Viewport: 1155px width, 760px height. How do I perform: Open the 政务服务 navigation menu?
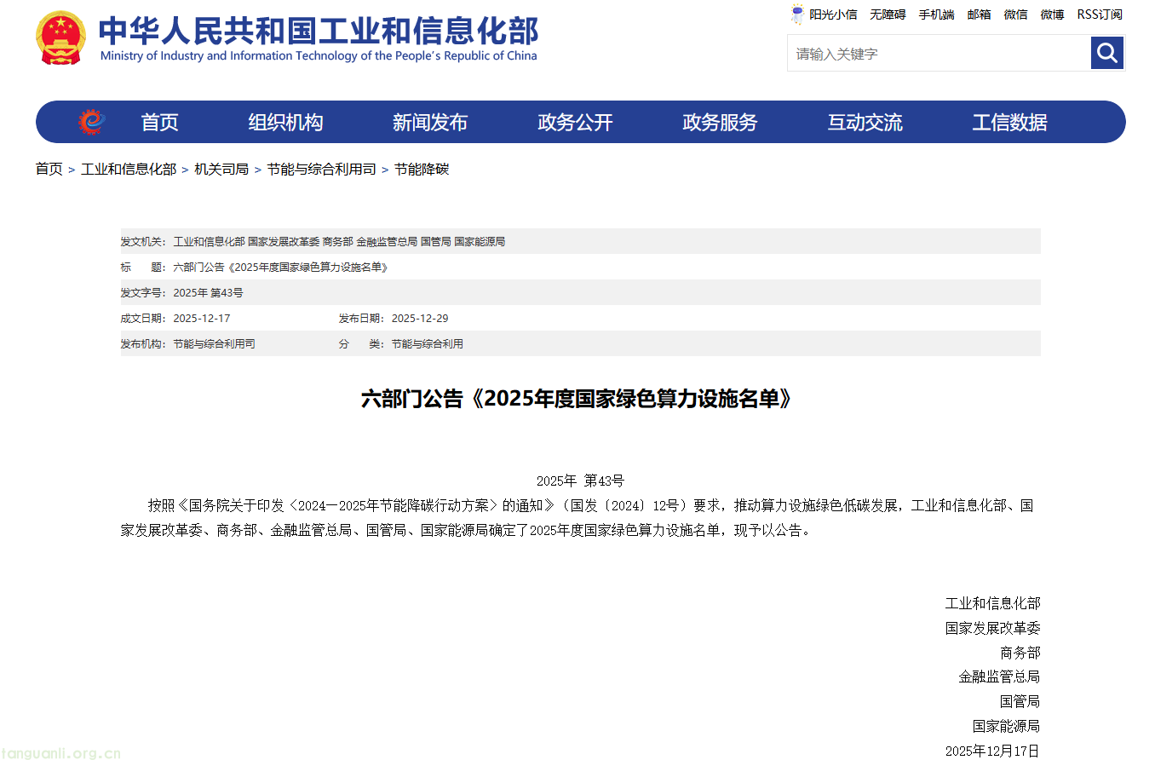719,122
